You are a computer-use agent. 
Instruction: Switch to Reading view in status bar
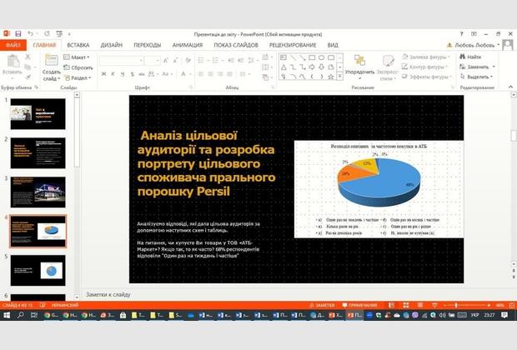[420, 306]
